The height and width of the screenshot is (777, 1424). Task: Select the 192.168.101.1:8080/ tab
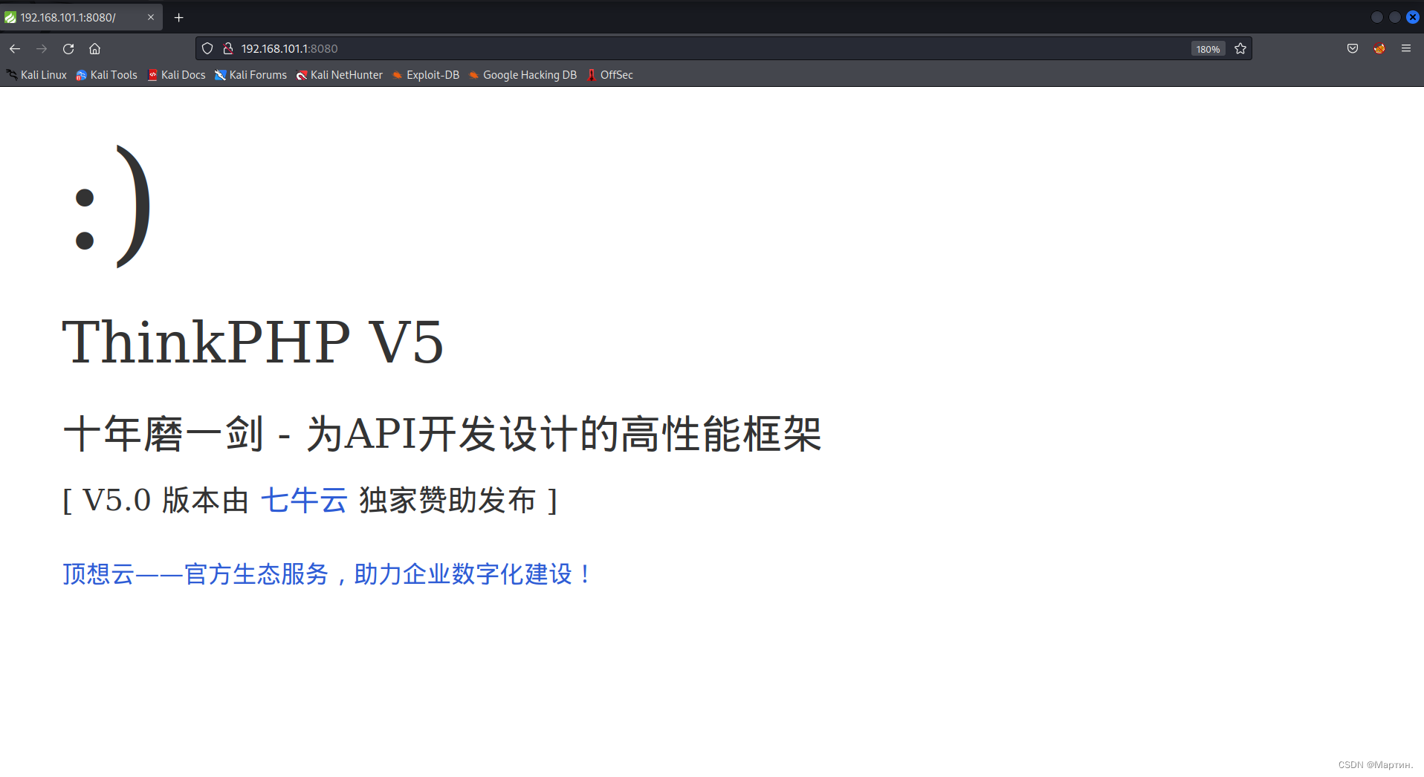[80, 17]
